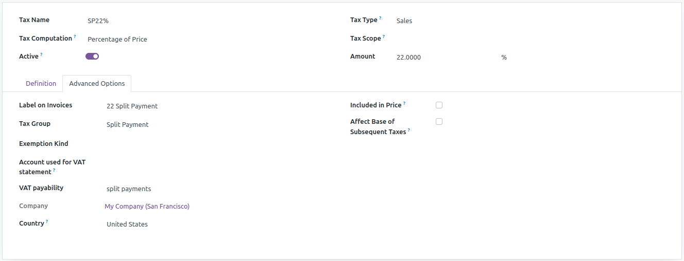Click the VAT statement account help icon
This screenshot has width=684, height=261.
(x=54, y=170)
